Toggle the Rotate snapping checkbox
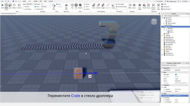Image resolution: width=190 pixels, height=106 pixels. click(x=35, y=4)
